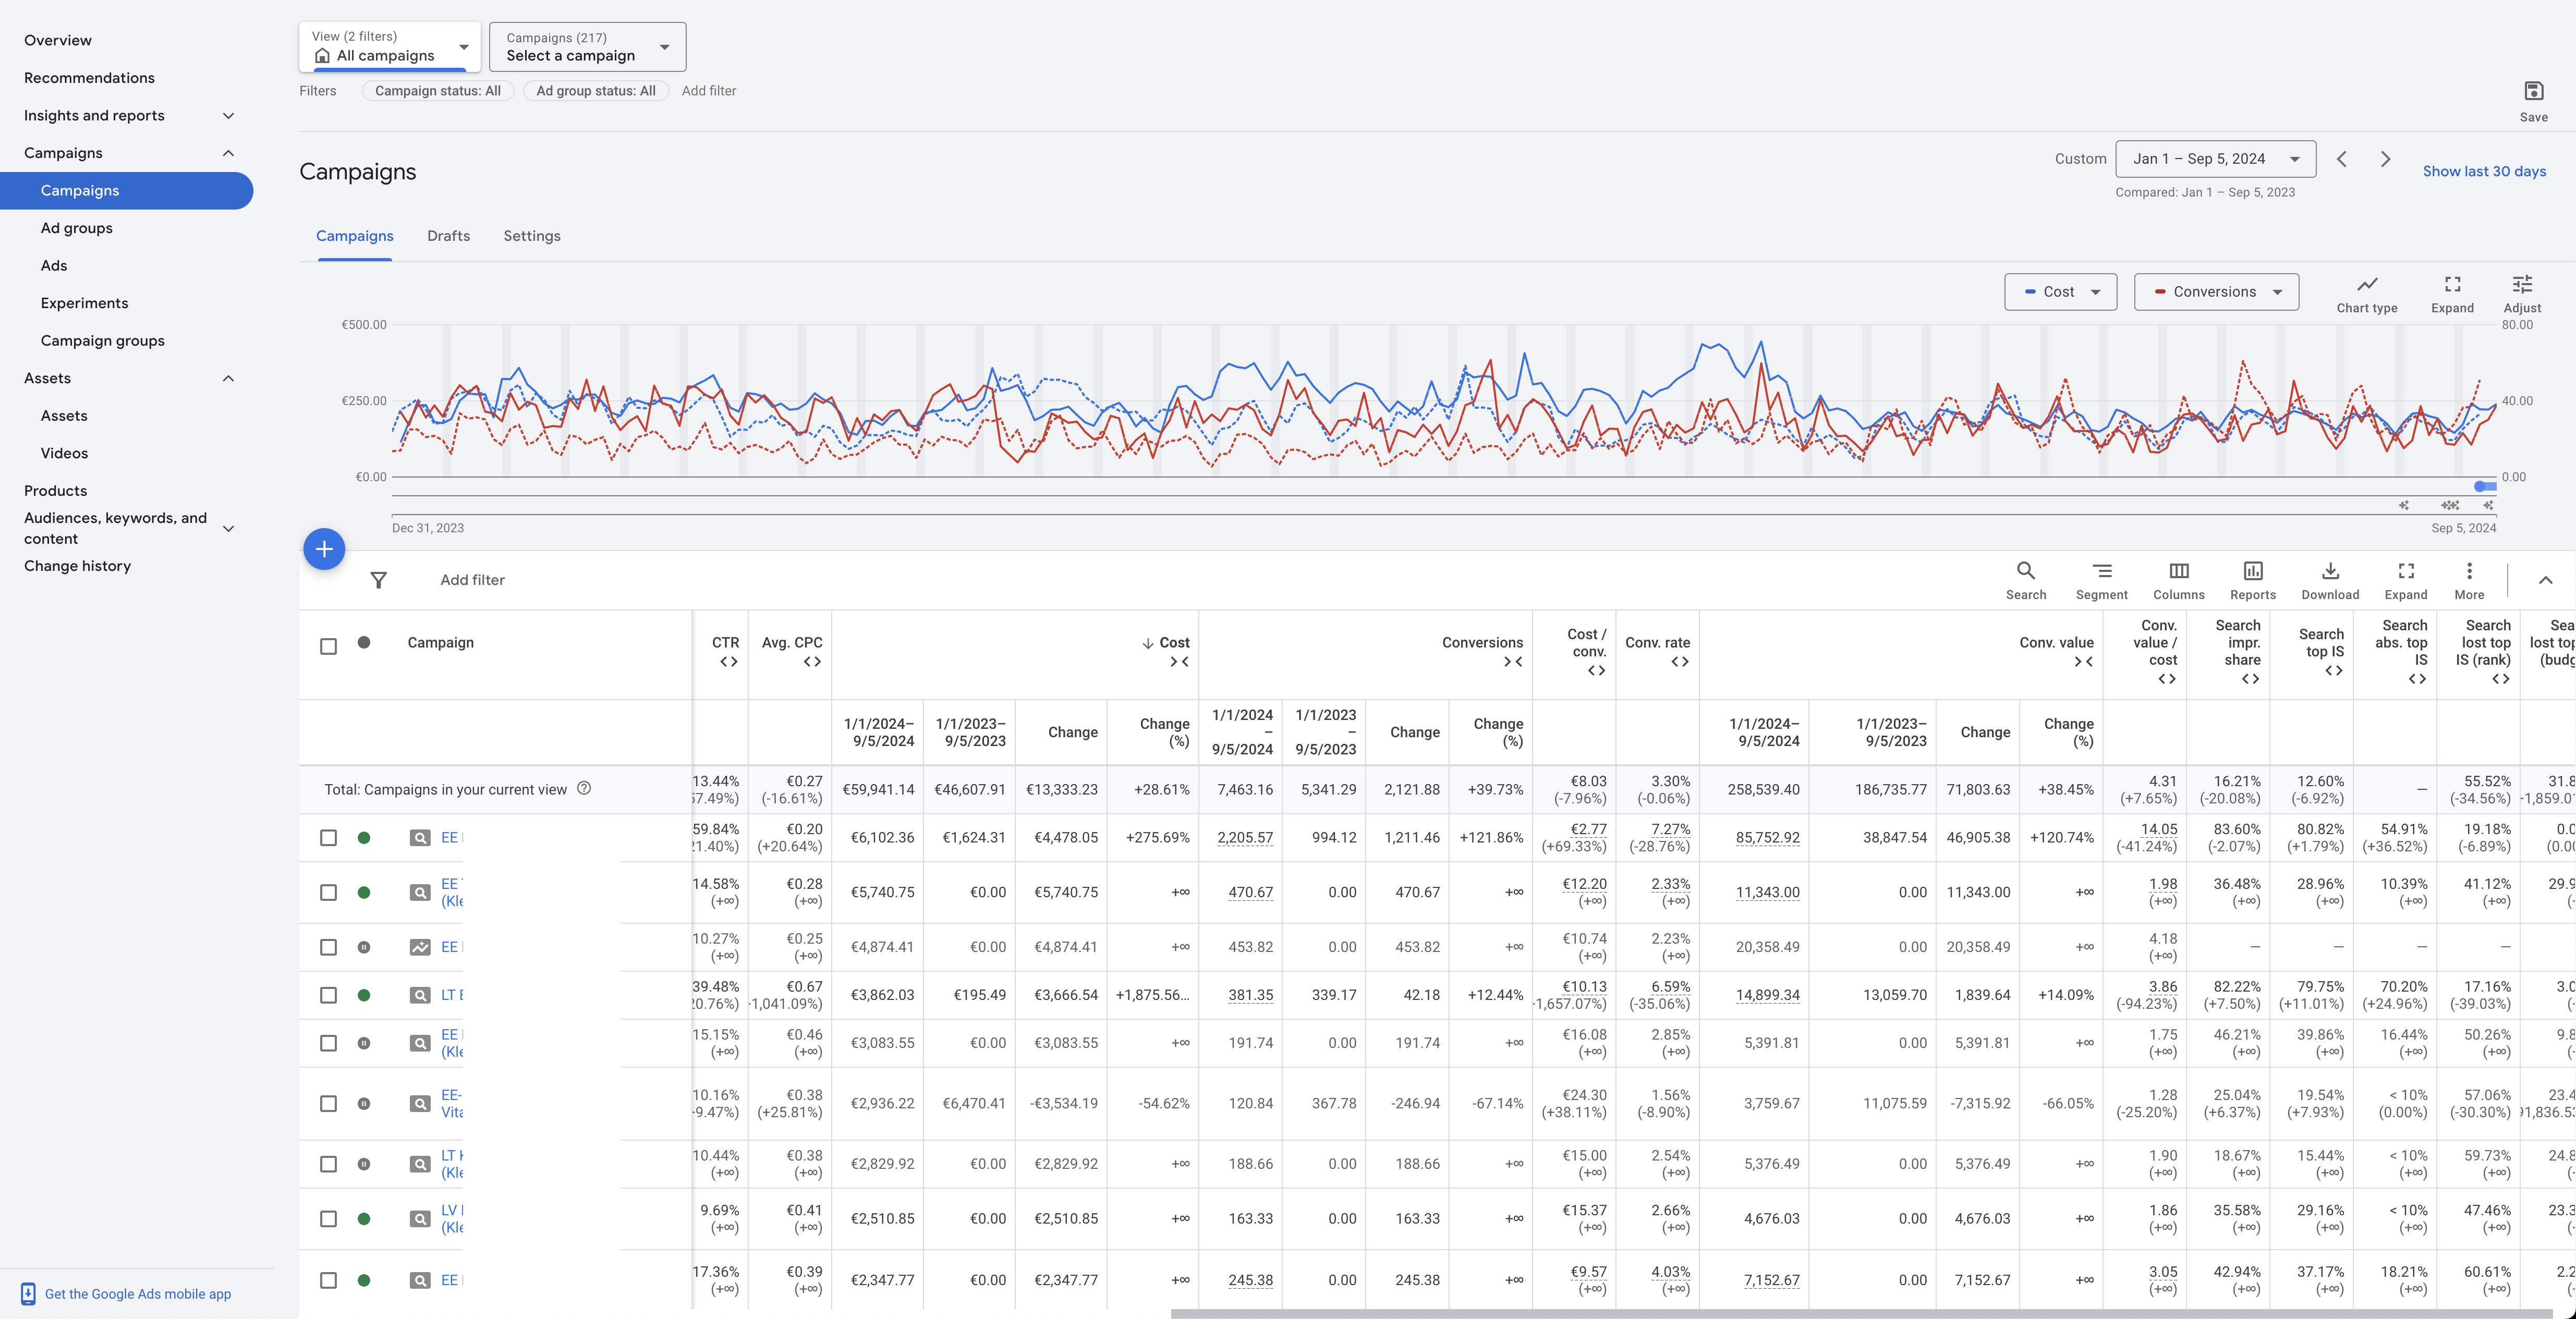Screen dimensions: 2576x1319
Task: Click the horizontal table scrollbar
Action: (x=1862, y=1313)
